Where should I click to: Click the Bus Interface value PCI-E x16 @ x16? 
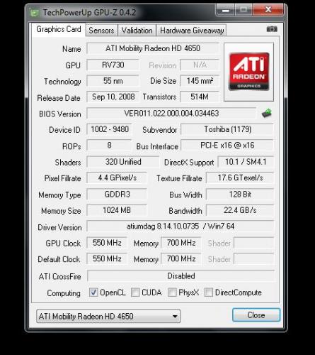click(227, 146)
